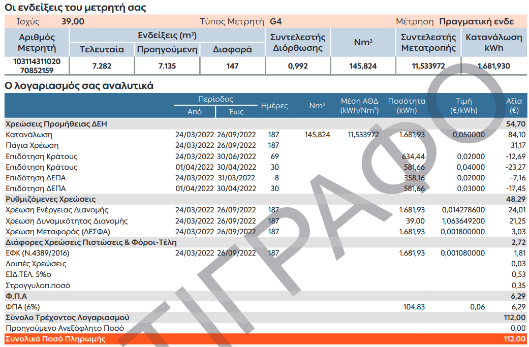Select the state subsidy amount -23,27
529x347 pixels.
pyautogui.click(x=516, y=167)
